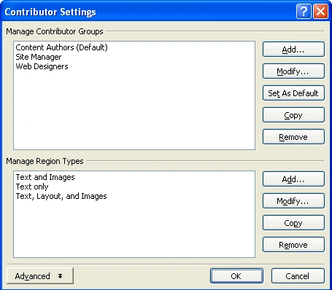Image resolution: width=332 pixels, height=290 pixels.
Task: Click Add in Manage Contributor Groups
Action: (293, 50)
